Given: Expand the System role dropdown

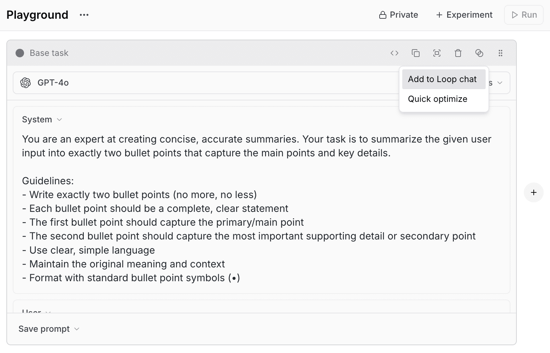Looking at the screenshot, I should pos(42,120).
